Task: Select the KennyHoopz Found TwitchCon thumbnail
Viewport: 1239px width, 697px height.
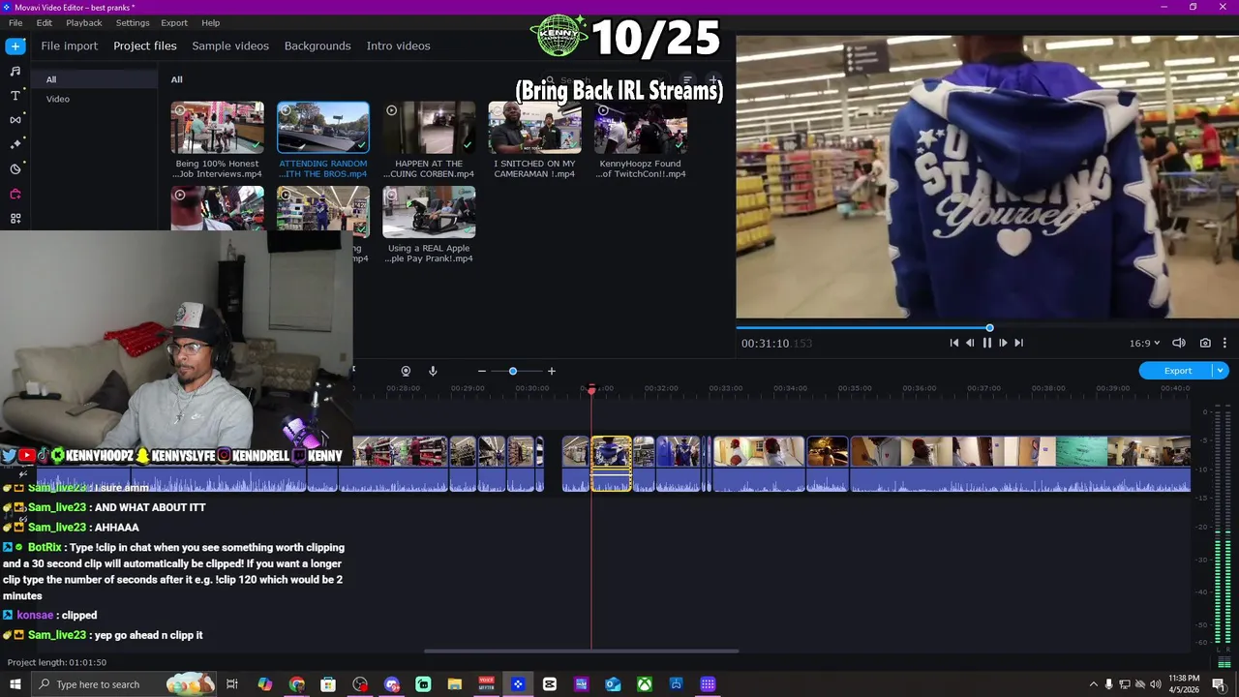Action: point(641,127)
